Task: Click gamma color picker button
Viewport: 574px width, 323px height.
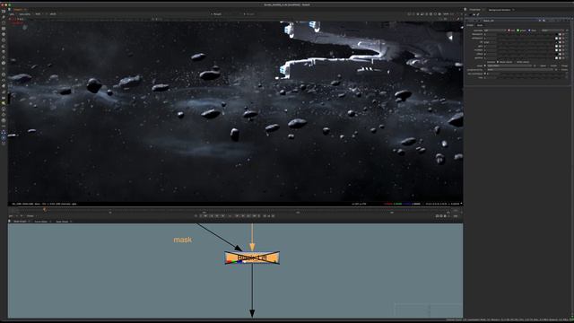Action: [x=560, y=57]
